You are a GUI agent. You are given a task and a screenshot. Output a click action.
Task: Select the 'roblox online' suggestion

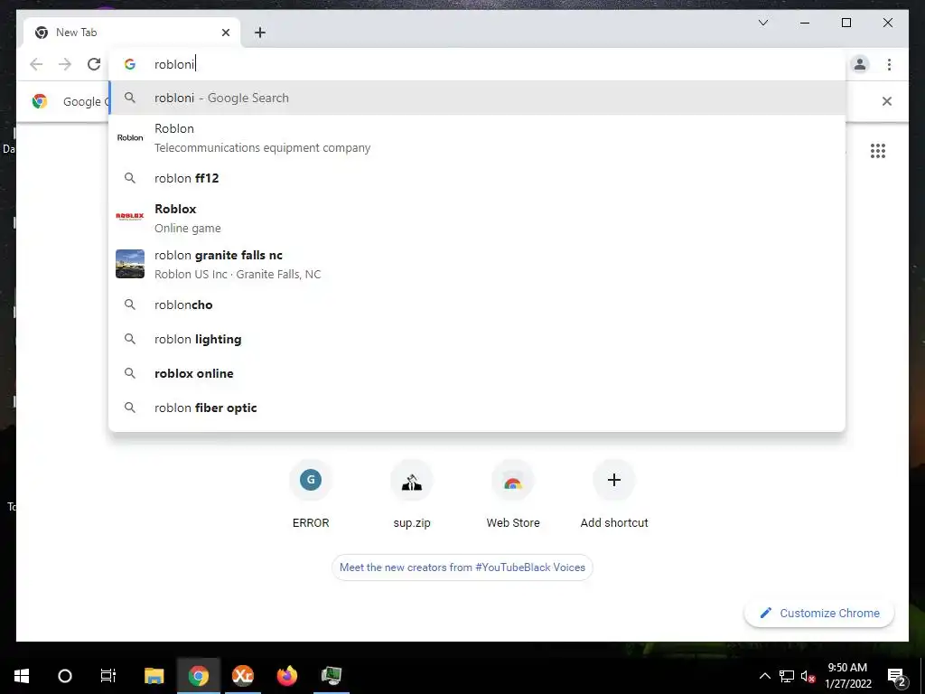[477, 373]
